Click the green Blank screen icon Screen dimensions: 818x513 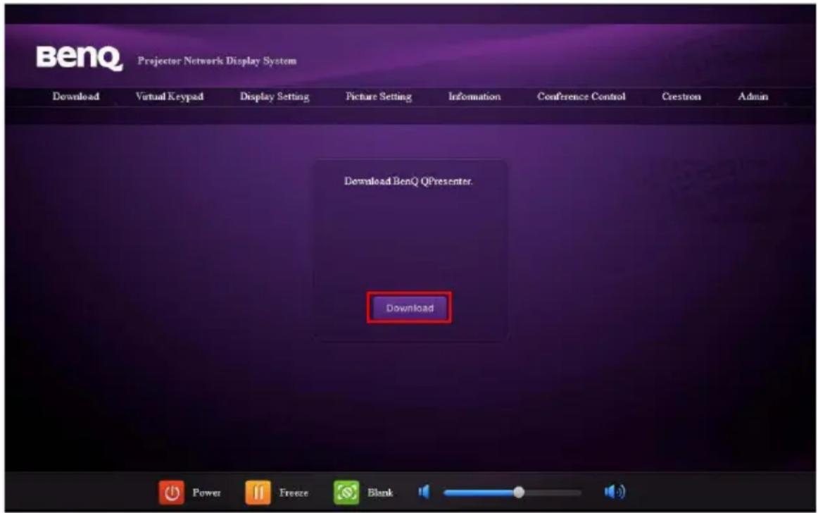point(346,492)
